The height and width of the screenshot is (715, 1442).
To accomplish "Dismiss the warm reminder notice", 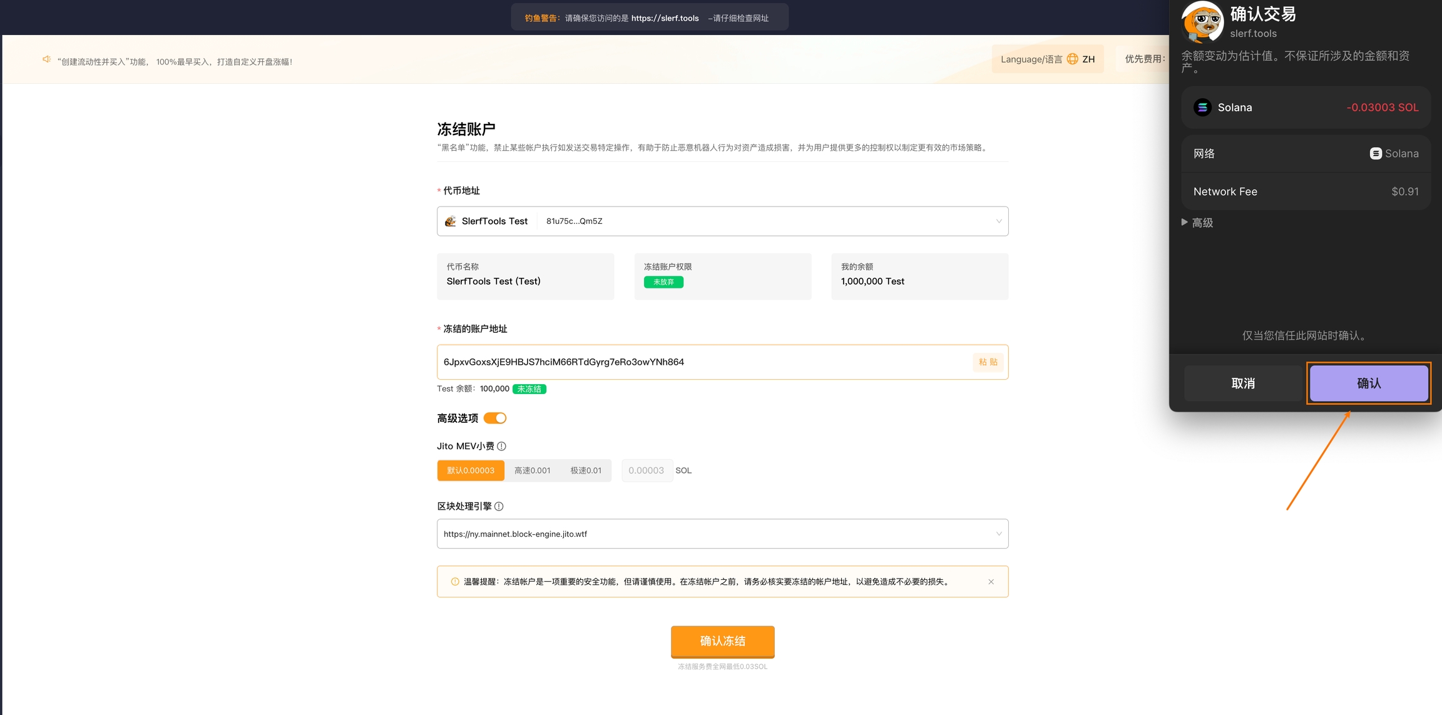I will click(991, 582).
